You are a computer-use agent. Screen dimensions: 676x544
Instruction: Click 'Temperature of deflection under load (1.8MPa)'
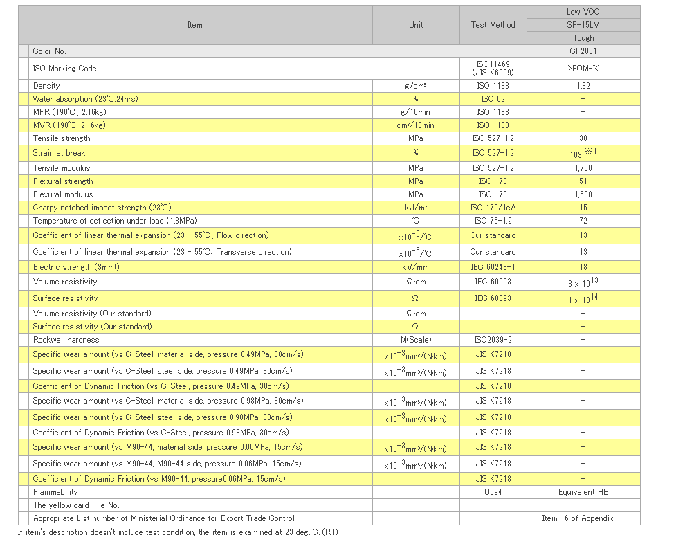(115, 221)
